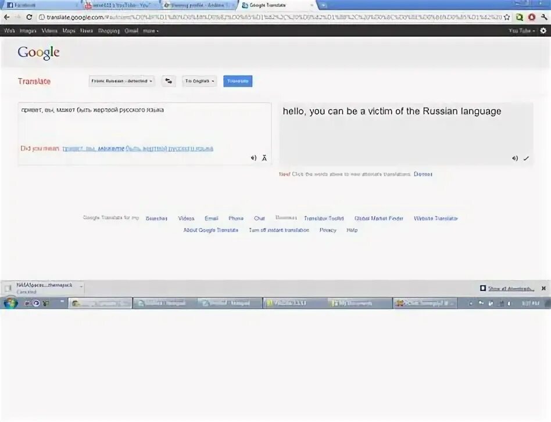Open the Email link in the footer
This screenshot has height=422, width=551.
(x=211, y=219)
